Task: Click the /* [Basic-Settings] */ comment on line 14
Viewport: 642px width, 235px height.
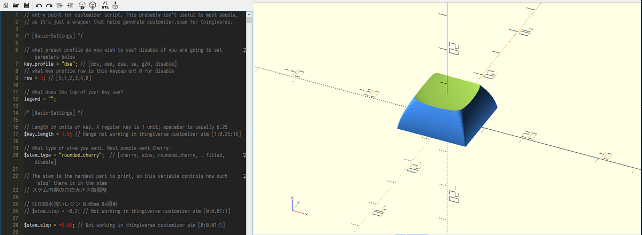Action: 53,113
